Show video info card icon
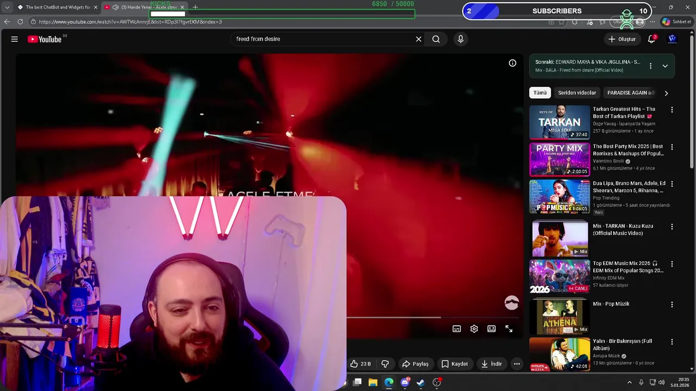This screenshot has height=391, width=696. 512,64
